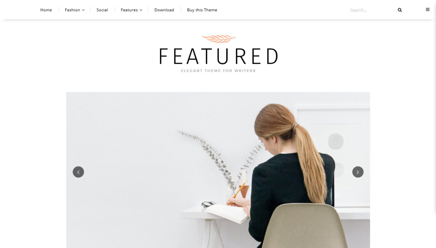Select the Download menu link
Image resolution: width=436 pixels, height=248 pixels.
tap(164, 10)
